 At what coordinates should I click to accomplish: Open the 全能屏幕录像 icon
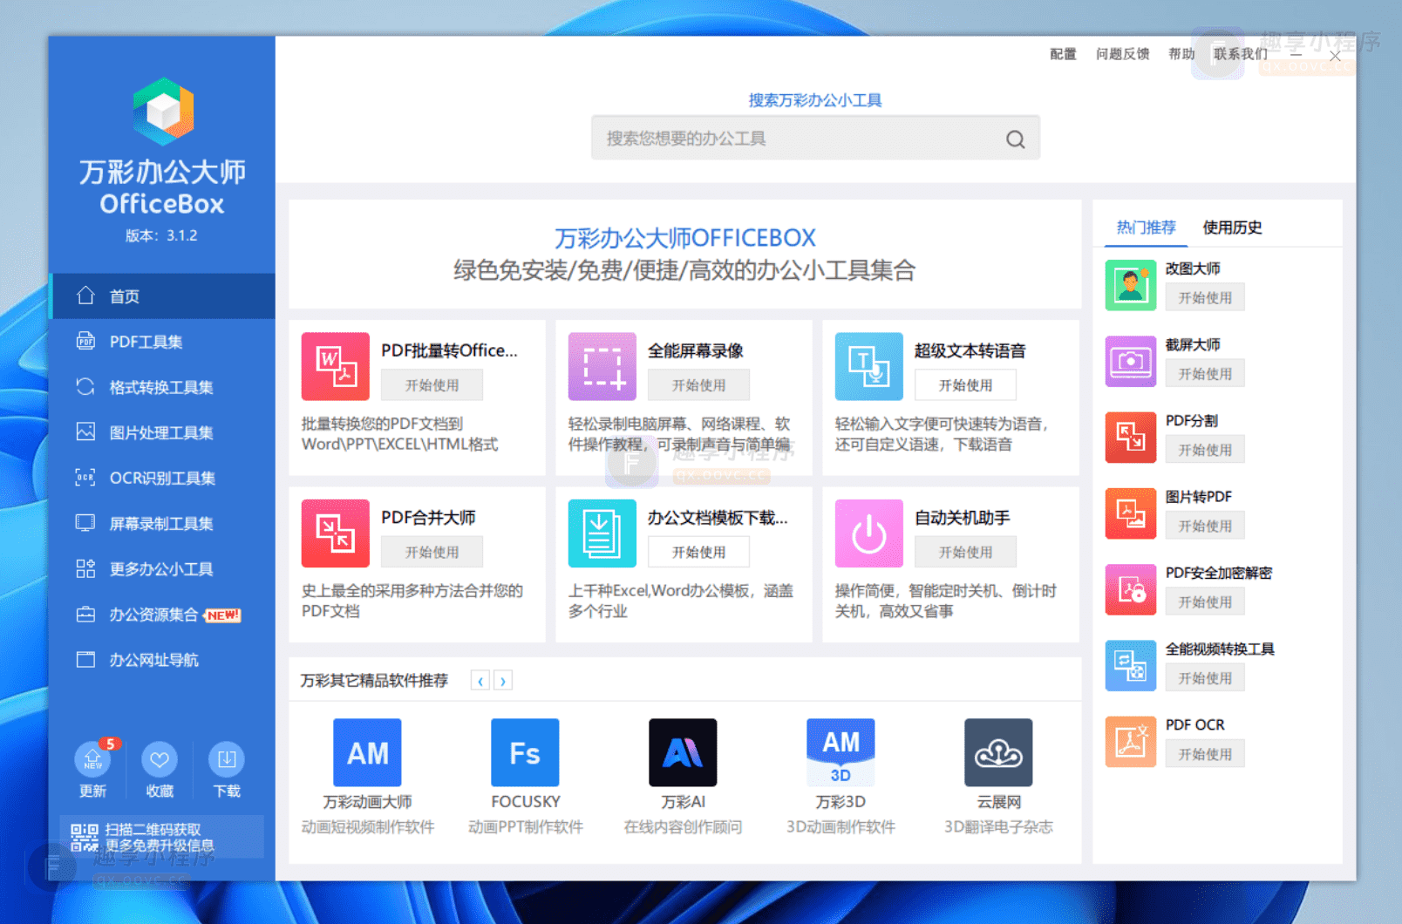tap(602, 366)
